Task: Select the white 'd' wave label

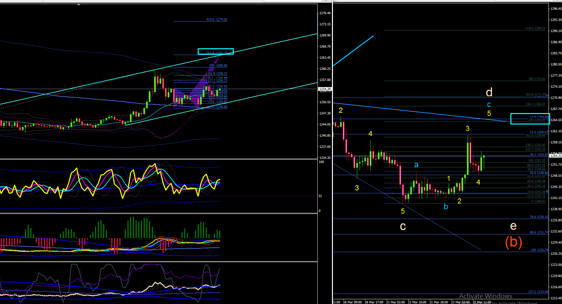Action: point(489,92)
